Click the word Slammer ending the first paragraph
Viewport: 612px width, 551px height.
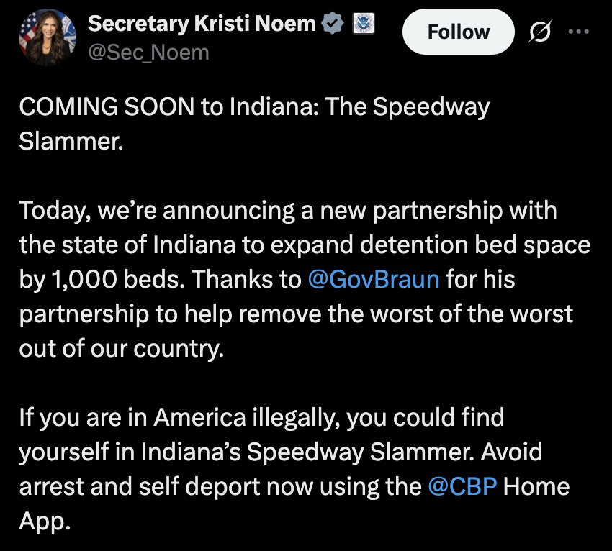pos(71,141)
